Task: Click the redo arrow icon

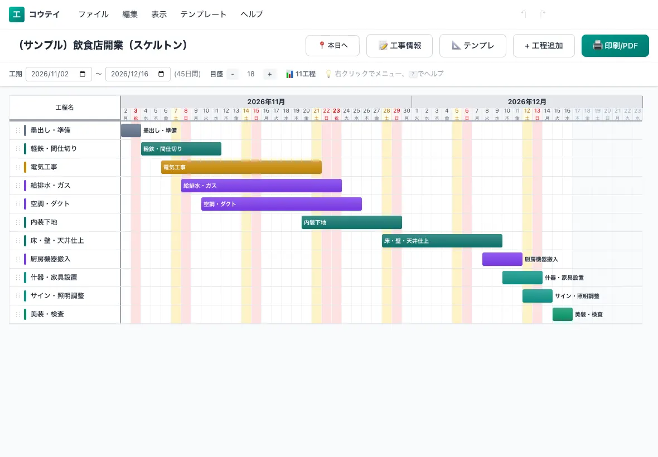Action: (542, 14)
